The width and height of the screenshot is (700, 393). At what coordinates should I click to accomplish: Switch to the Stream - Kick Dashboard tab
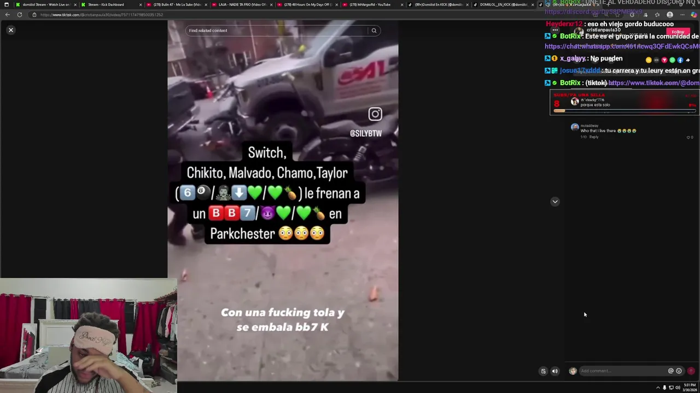(110, 4)
